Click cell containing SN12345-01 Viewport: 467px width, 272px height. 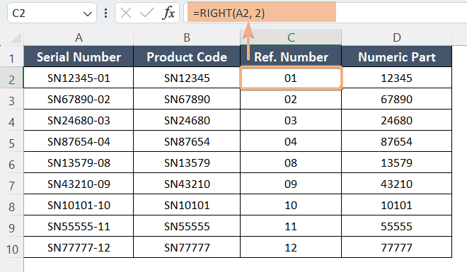point(79,78)
